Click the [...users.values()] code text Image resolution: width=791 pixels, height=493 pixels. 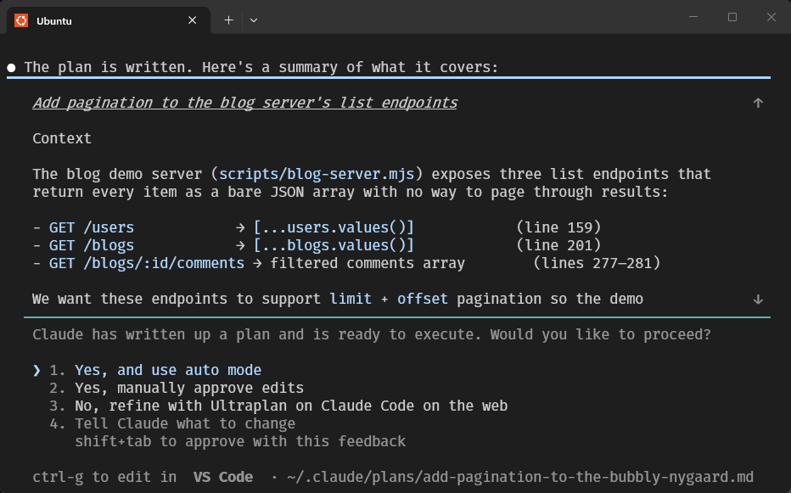334,227
